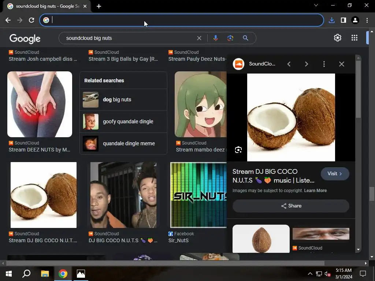Go back using the browser back arrow
375x281 pixels.
point(8,20)
